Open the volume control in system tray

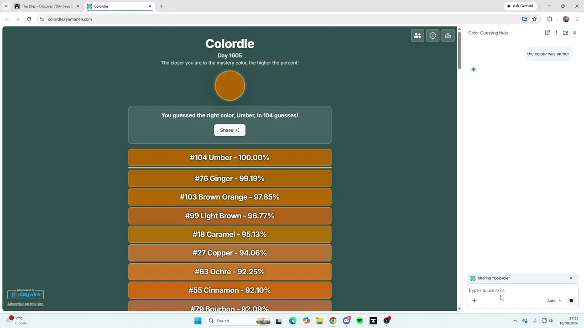(x=551, y=321)
